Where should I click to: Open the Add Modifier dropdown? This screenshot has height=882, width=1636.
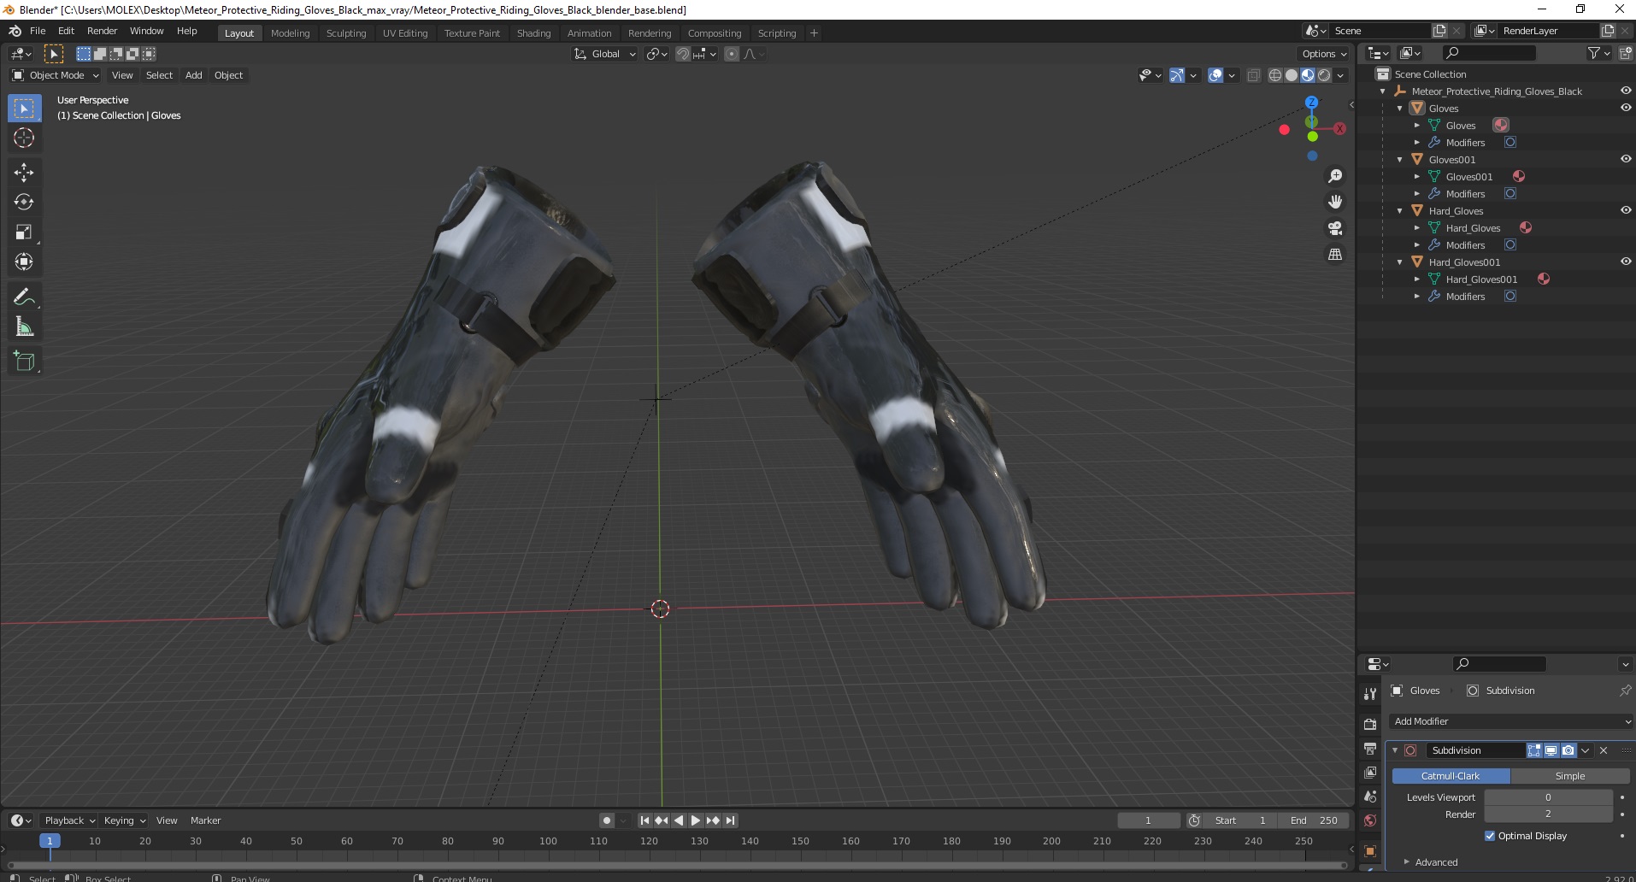coord(1510,721)
